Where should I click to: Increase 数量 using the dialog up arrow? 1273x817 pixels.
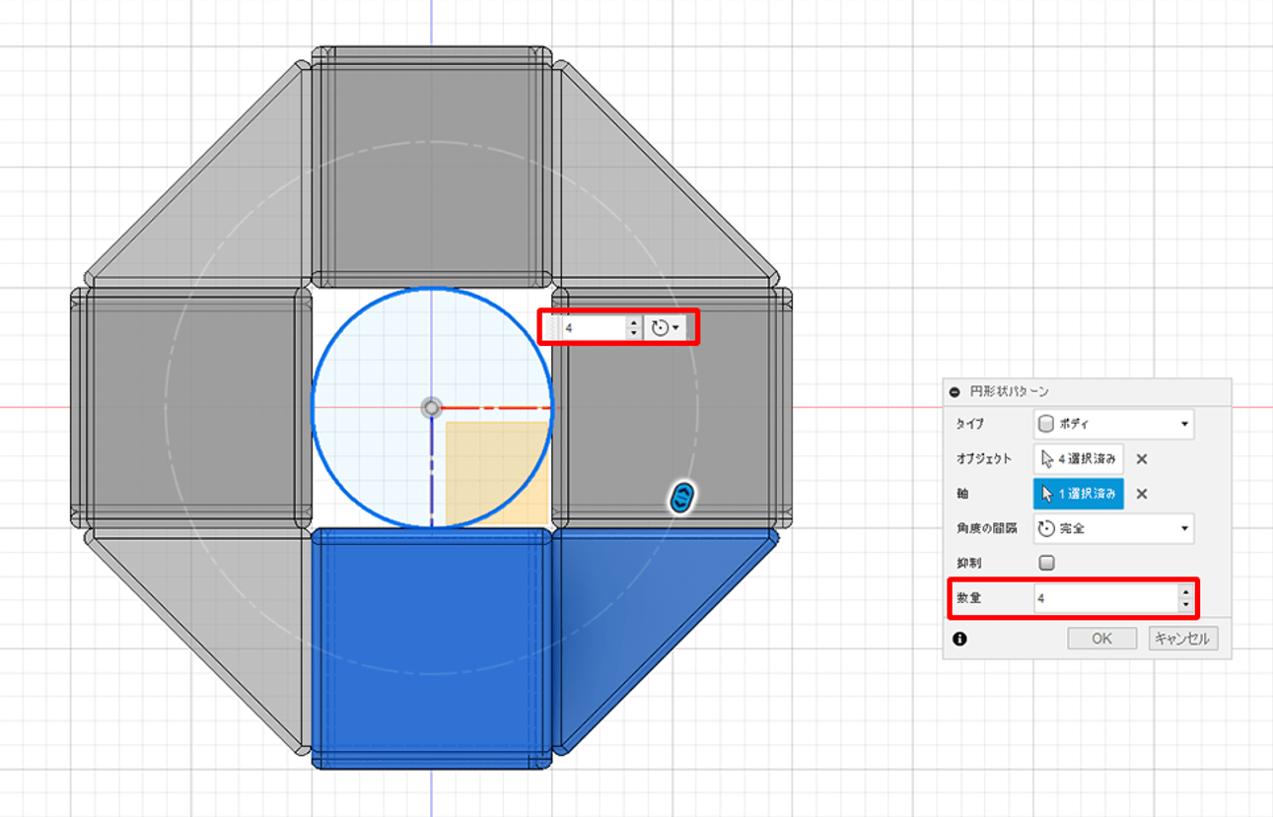click(1184, 592)
